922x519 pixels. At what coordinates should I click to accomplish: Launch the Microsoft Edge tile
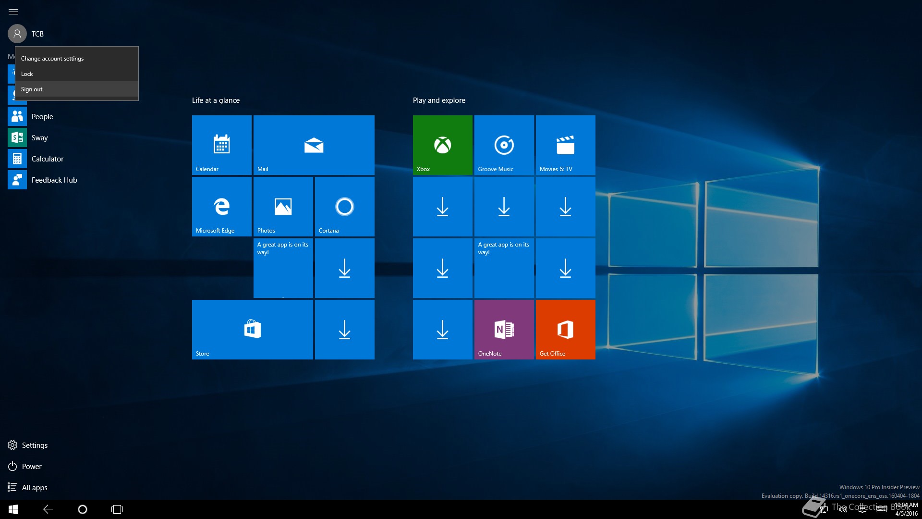222,207
